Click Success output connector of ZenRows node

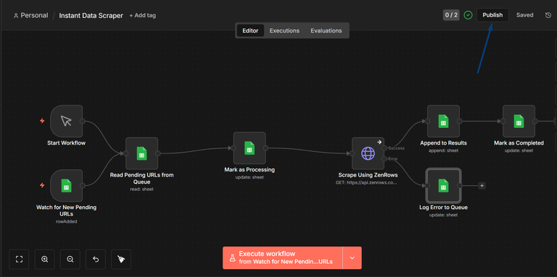coord(384,148)
